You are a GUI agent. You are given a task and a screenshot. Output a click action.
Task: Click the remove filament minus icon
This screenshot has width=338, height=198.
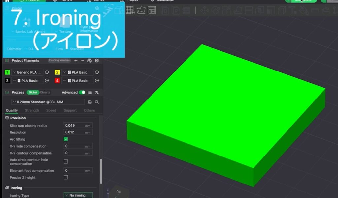[x=83, y=61]
